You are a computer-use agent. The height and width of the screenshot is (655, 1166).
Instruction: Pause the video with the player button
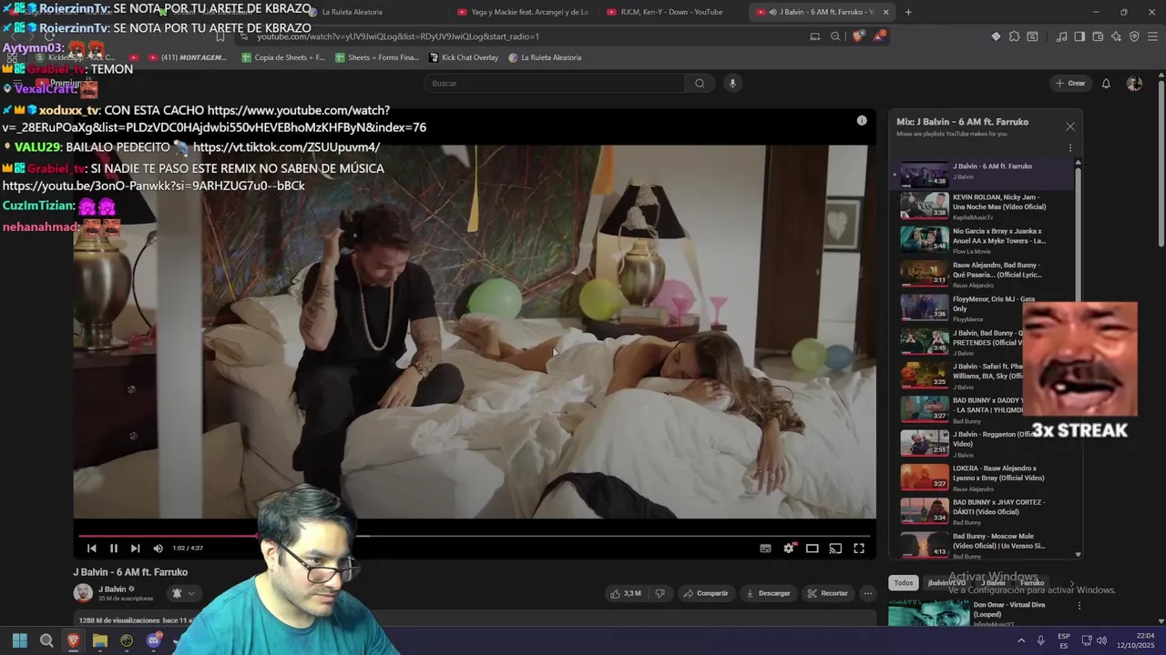tap(113, 549)
